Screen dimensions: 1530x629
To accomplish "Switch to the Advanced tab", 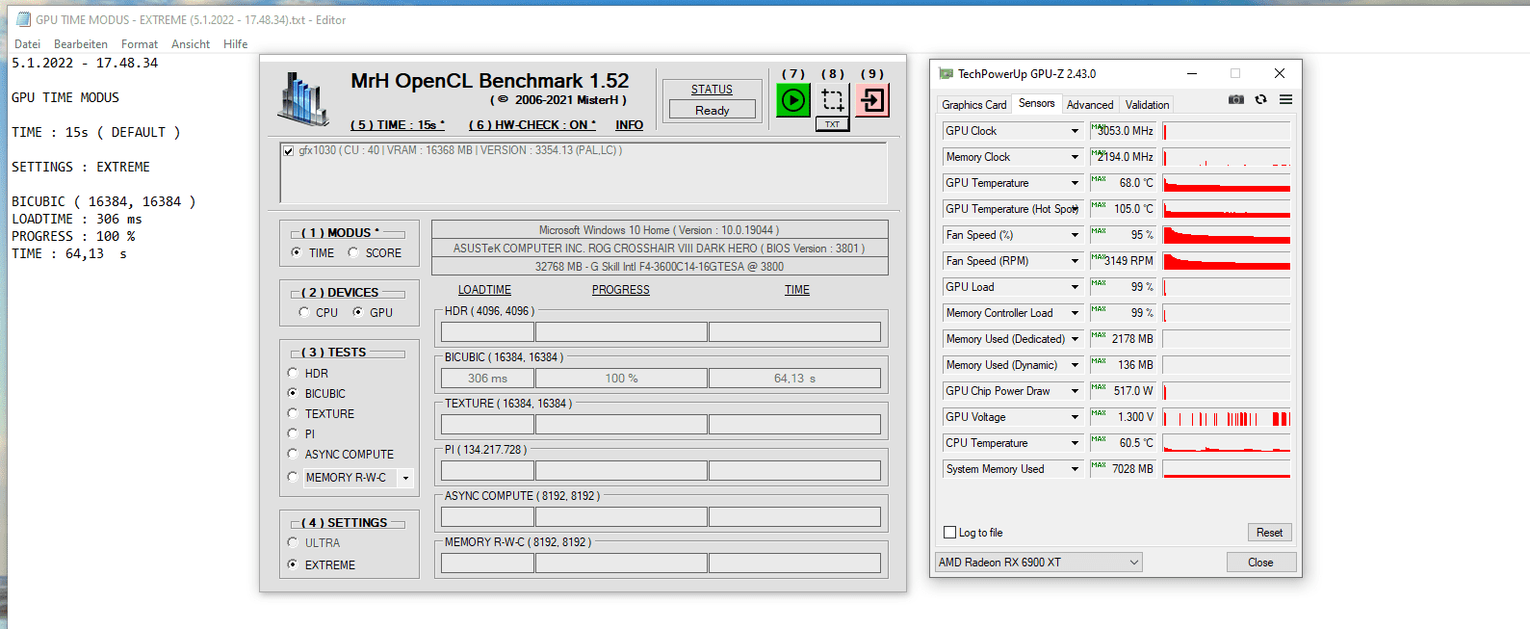I will [1090, 105].
